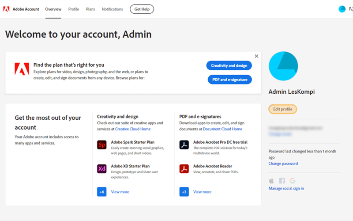Image resolution: width=353 pixels, height=221 pixels.
Task: Open Manage social sign in link
Action: click(x=286, y=188)
